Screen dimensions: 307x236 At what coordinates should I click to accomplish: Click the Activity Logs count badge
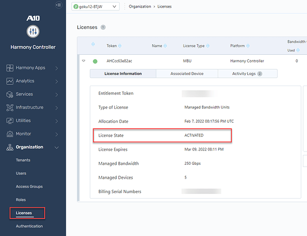pyautogui.click(x=259, y=74)
